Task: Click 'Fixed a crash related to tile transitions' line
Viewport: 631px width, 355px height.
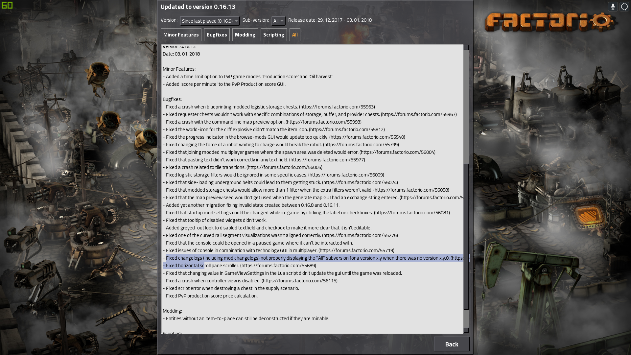Action: [x=242, y=167]
